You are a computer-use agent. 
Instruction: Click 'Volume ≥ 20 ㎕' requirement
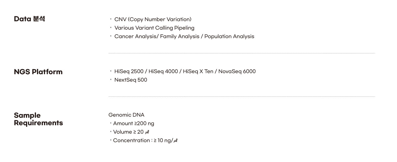[x=131, y=132]
